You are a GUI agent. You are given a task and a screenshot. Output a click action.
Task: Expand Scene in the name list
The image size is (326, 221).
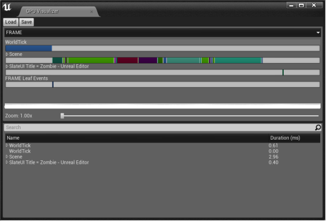[7, 157]
